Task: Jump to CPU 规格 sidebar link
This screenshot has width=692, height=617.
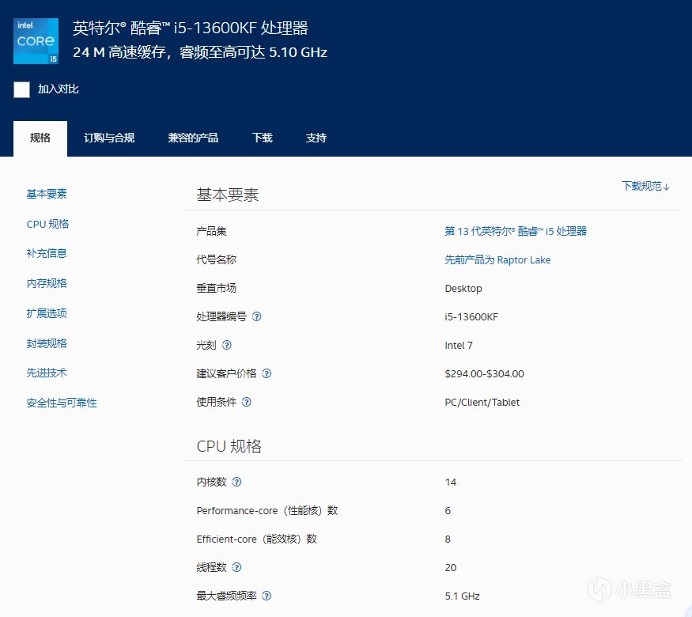Action: 47,224
